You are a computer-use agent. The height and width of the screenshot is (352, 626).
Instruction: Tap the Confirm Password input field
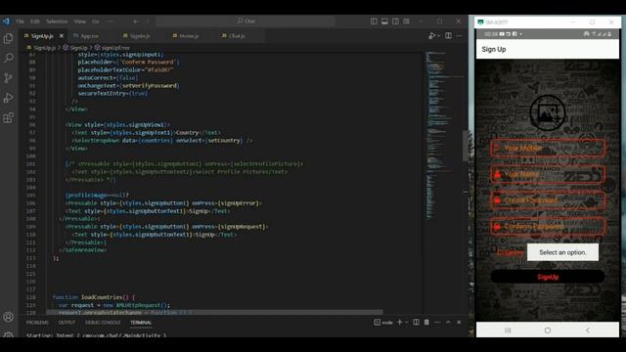548,227
